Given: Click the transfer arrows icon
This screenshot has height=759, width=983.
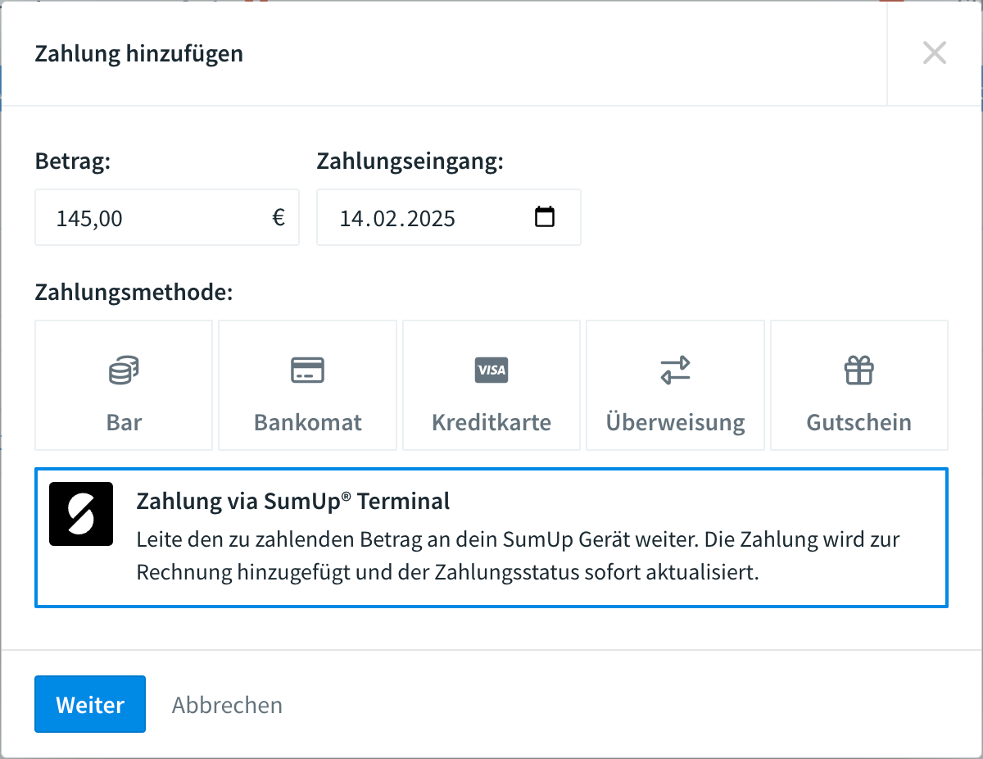Looking at the screenshot, I should [x=675, y=370].
